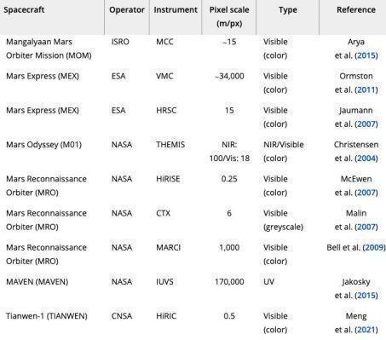Open the Christensen et al. 2004 reference
This screenshot has width=386, height=340.
(x=366, y=158)
